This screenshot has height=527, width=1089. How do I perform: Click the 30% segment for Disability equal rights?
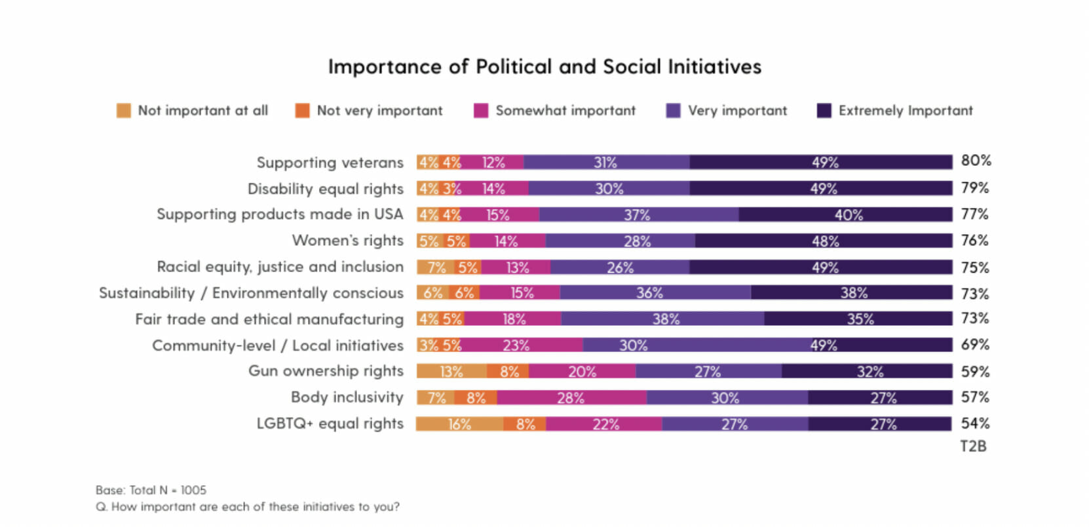pyautogui.click(x=609, y=189)
